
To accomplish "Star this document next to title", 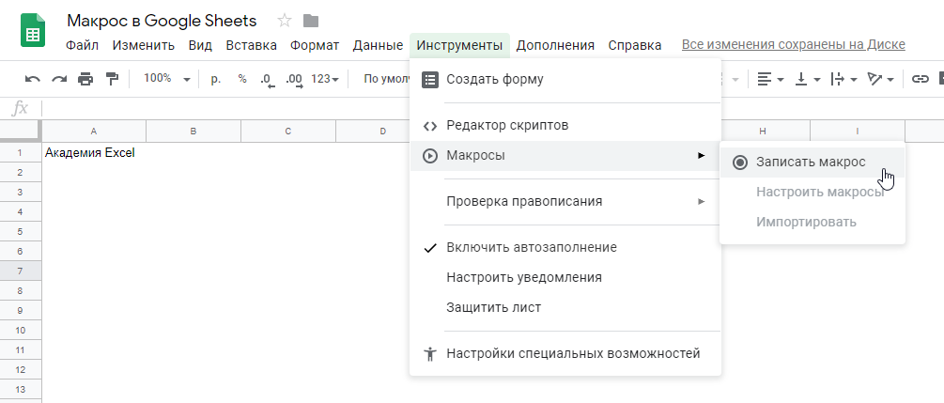I will coord(285,21).
